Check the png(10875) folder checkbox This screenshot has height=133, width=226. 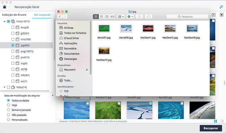click(13, 51)
